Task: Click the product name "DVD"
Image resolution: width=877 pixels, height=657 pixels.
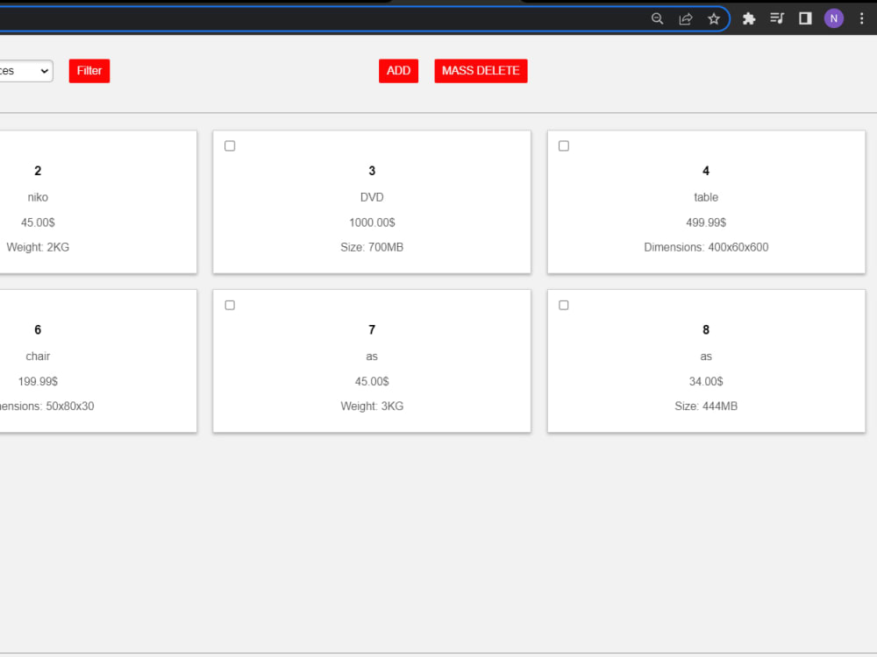Action: click(372, 197)
